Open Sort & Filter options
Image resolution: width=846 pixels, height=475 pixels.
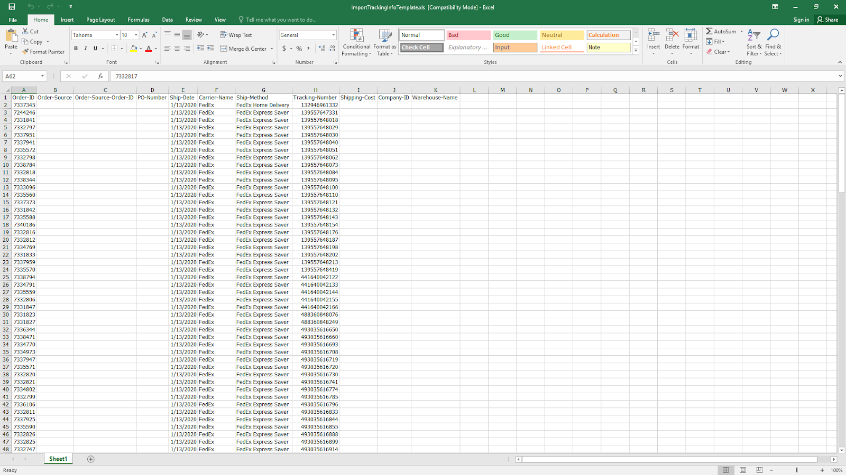(754, 42)
